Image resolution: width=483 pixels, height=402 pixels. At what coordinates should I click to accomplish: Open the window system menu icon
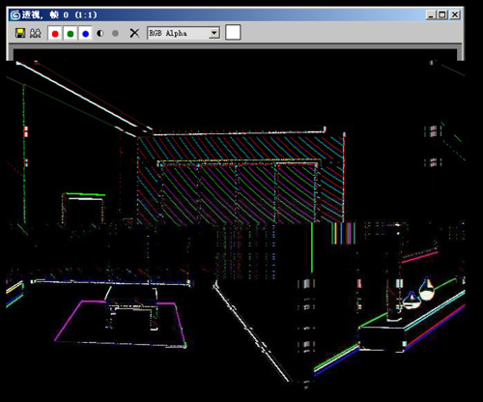click(15, 14)
